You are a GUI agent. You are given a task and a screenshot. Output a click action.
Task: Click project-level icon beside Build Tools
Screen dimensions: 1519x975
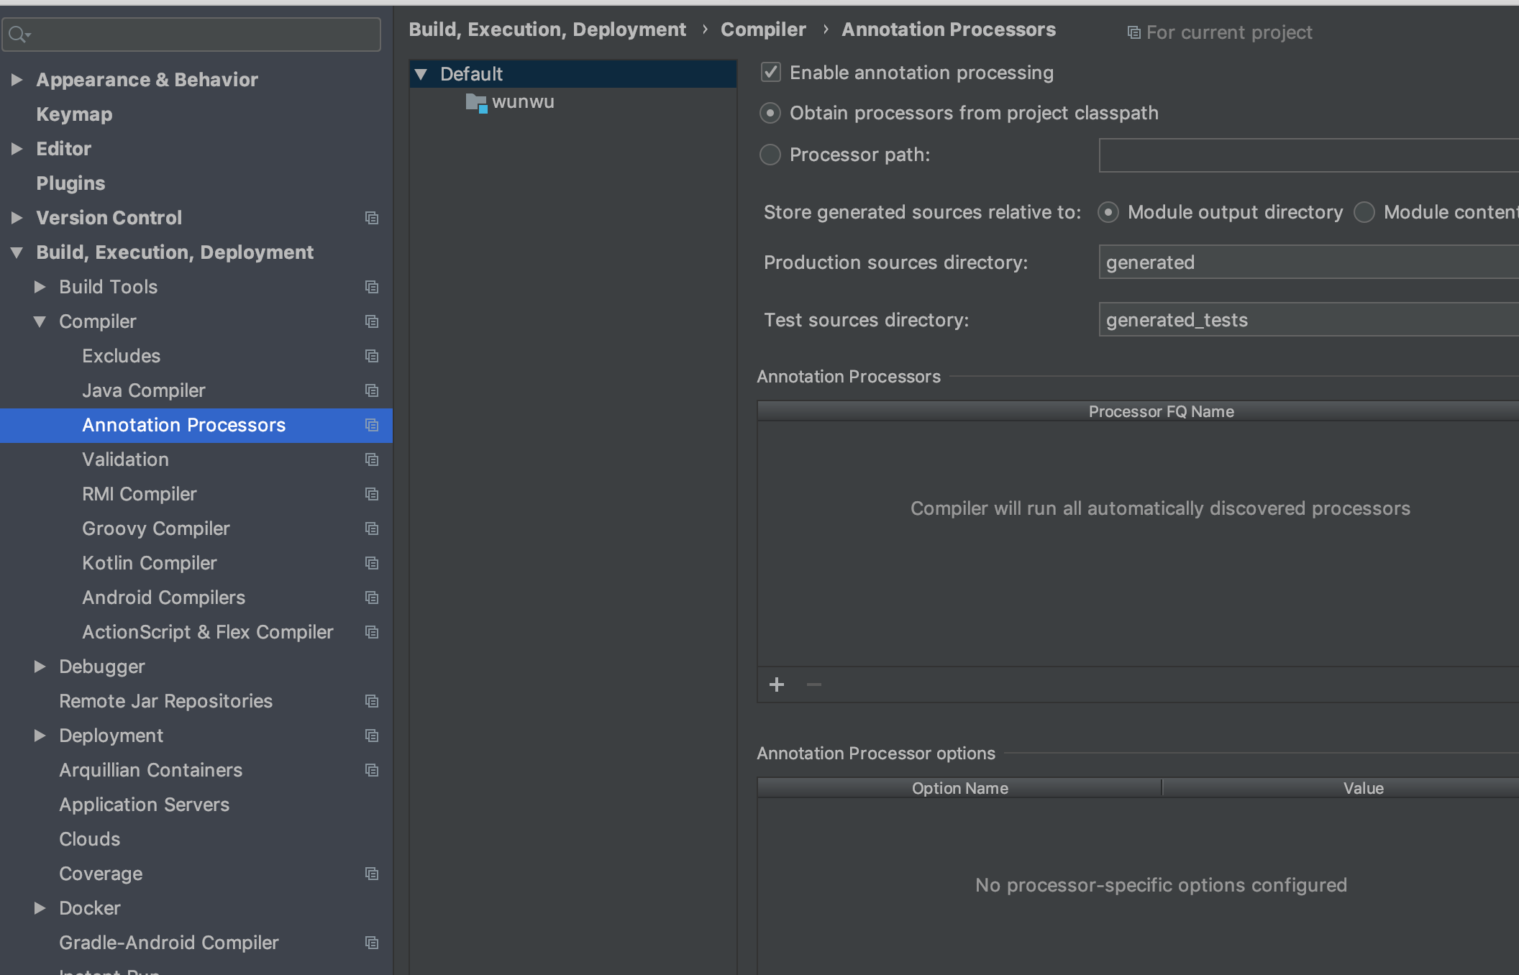(372, 287)
